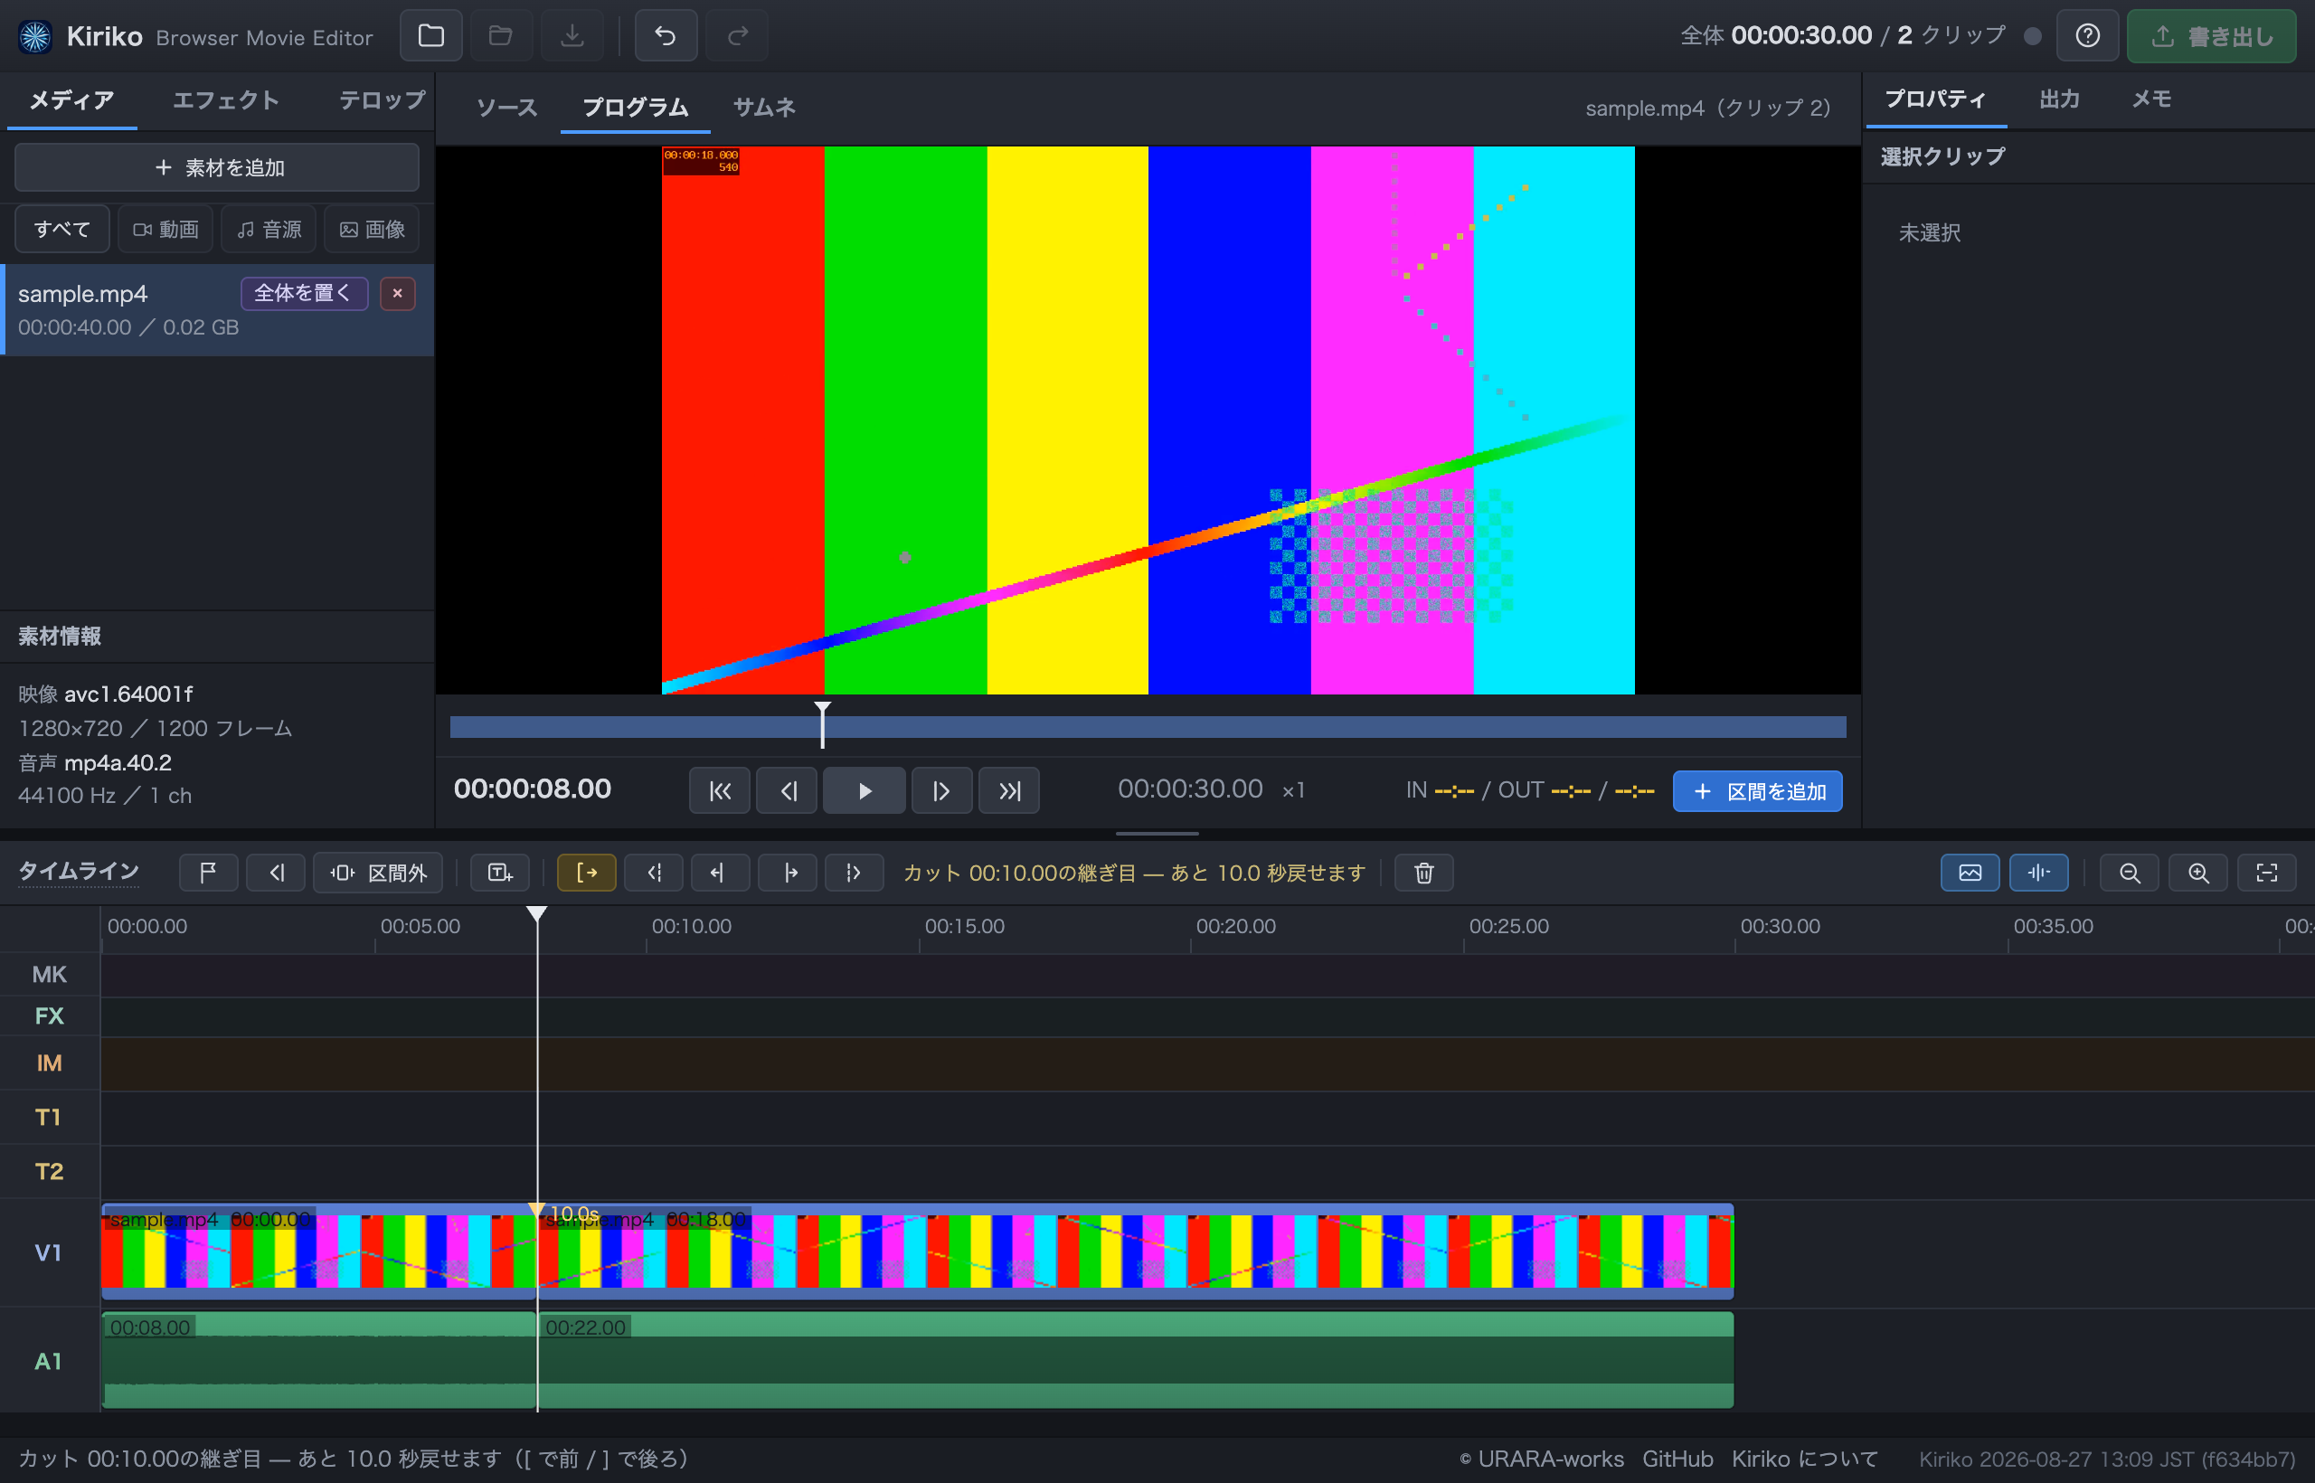Jump to the end of the program

(1009, 790)
